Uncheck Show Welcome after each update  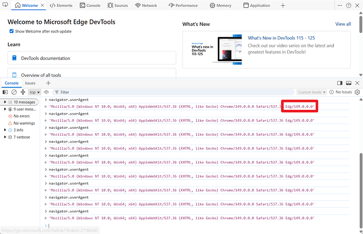[12, 31]
